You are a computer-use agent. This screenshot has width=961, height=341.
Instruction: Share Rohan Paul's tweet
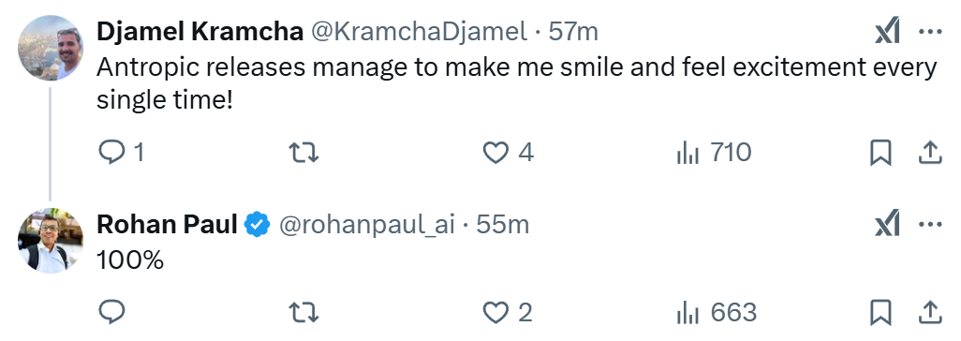pos(929,314)
